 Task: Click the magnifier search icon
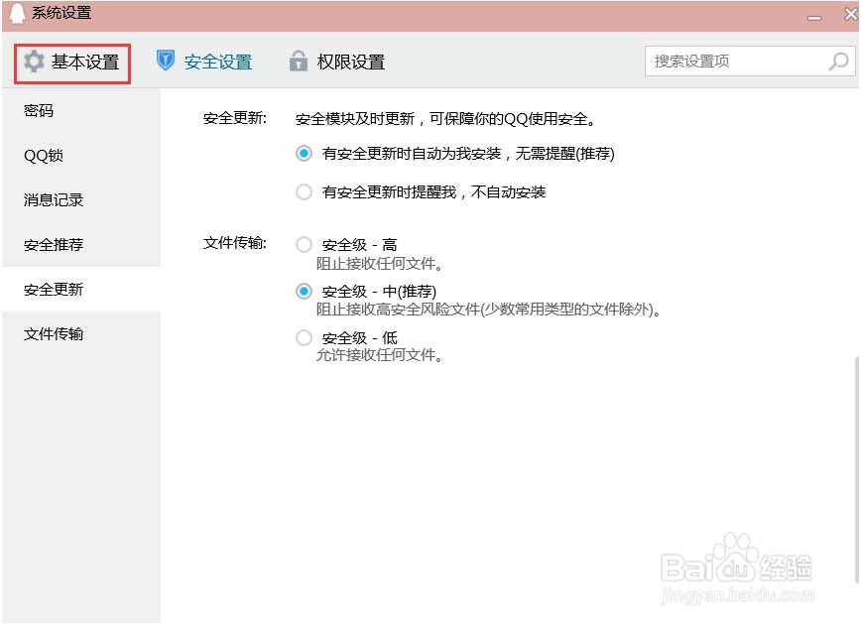tap(838, 61)
